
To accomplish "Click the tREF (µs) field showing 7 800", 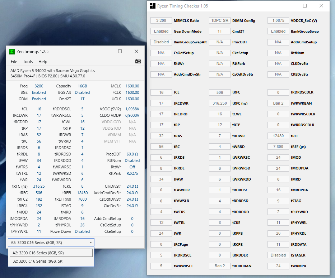I will (x=278, y=147).
